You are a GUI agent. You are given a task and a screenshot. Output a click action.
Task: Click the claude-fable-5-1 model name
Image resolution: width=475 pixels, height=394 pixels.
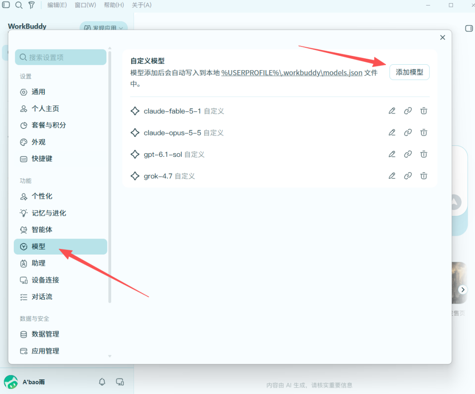172,111
